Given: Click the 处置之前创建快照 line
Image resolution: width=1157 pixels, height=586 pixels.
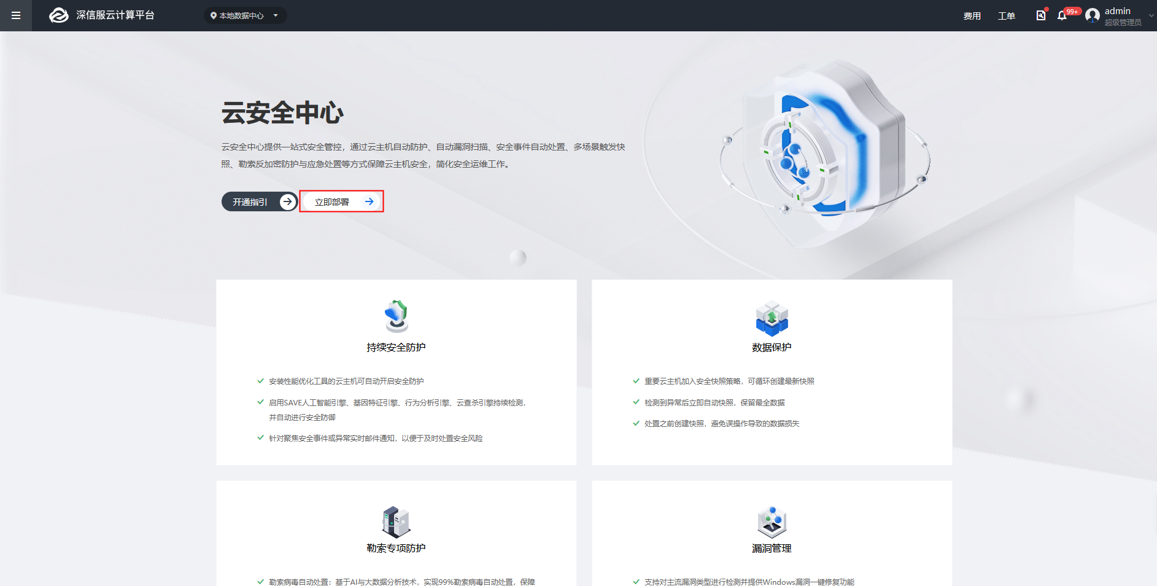Looking at the screenshot, I should coord(722,424).
